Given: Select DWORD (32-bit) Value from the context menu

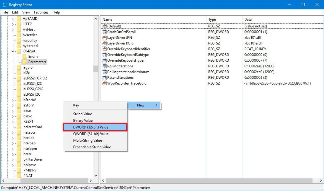Looking at the screenshot, I should [92, 127].
